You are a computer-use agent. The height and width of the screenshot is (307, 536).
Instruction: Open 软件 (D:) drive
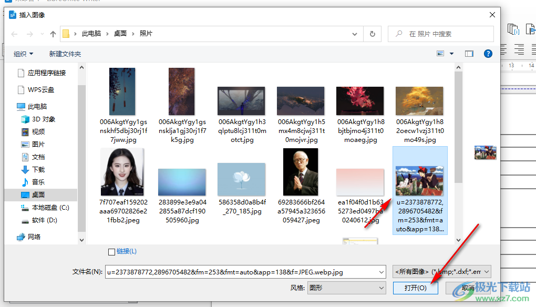(39, 220)
